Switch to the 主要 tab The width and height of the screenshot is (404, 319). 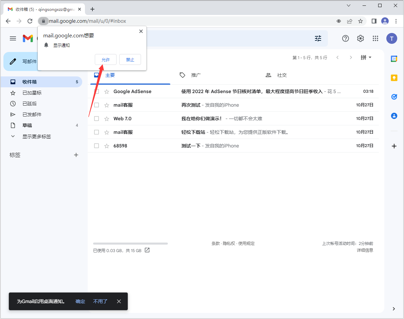coord(130,75)
